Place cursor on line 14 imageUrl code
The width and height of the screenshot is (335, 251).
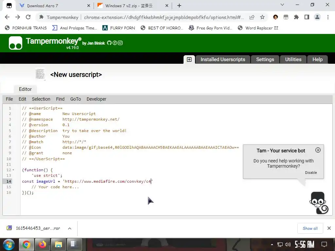87,181
